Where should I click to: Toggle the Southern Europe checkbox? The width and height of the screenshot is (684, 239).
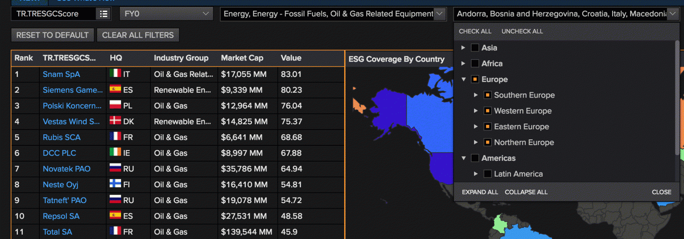[x=487, y=95]
